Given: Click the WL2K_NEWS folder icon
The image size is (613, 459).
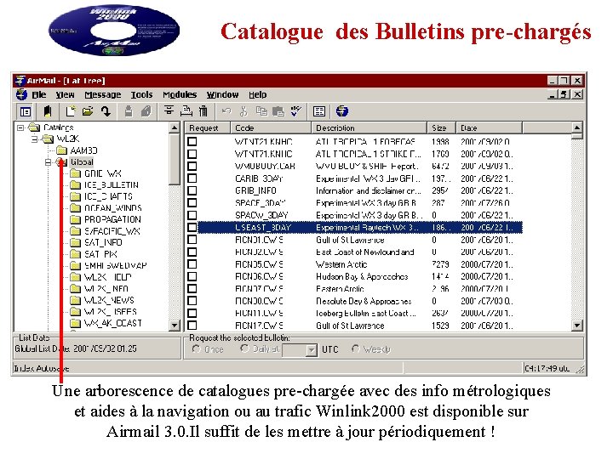Looking at the screenshot, I should 75,300.
